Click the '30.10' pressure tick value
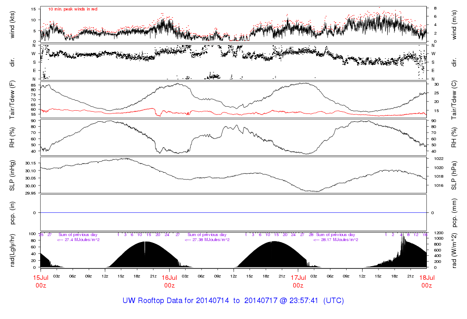This screenshot has height=319, width=467. [31, 171]
